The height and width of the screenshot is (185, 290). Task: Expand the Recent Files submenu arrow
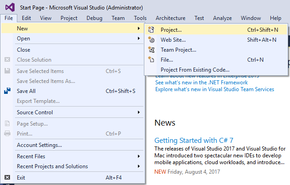[139, 156]
